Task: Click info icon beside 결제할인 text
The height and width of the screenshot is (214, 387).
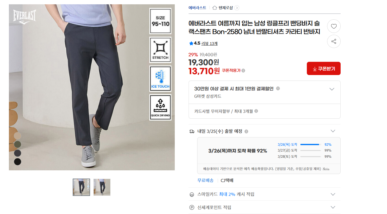Action: (x=278, y=89)
